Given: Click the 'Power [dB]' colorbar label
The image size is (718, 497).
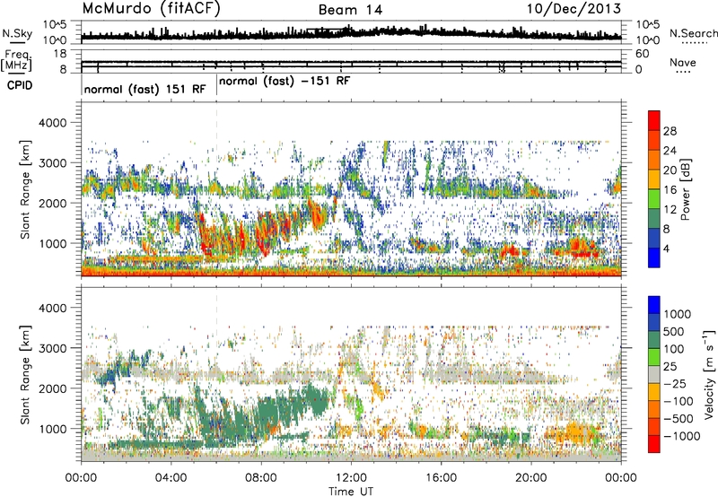Looking at the screenshot, I should 685,189.
